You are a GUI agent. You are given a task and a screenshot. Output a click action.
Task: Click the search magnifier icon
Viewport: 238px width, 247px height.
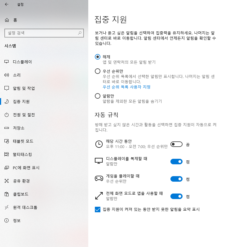[80, 33]
